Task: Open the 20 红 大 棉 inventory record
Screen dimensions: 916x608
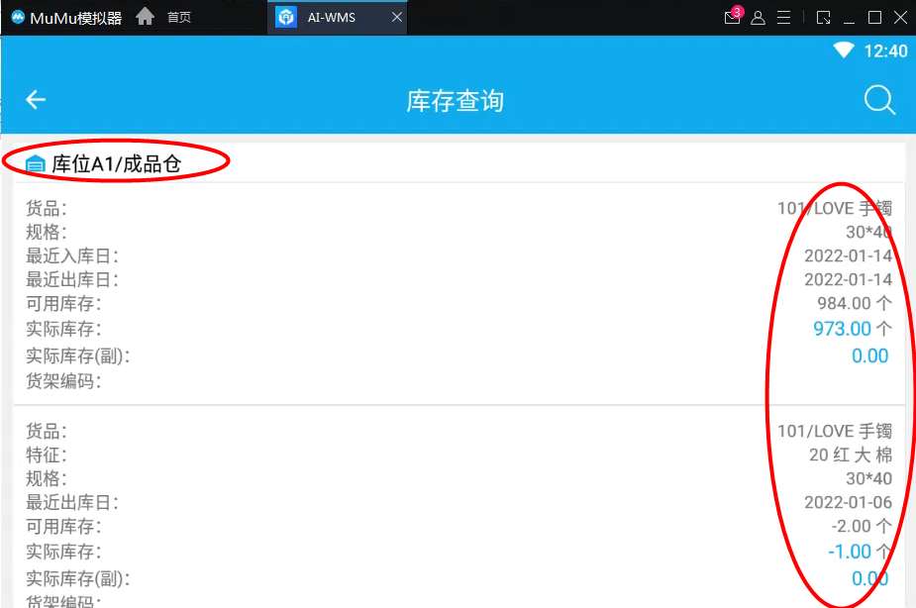Action: pyautogui.click(x=458, y=507)
